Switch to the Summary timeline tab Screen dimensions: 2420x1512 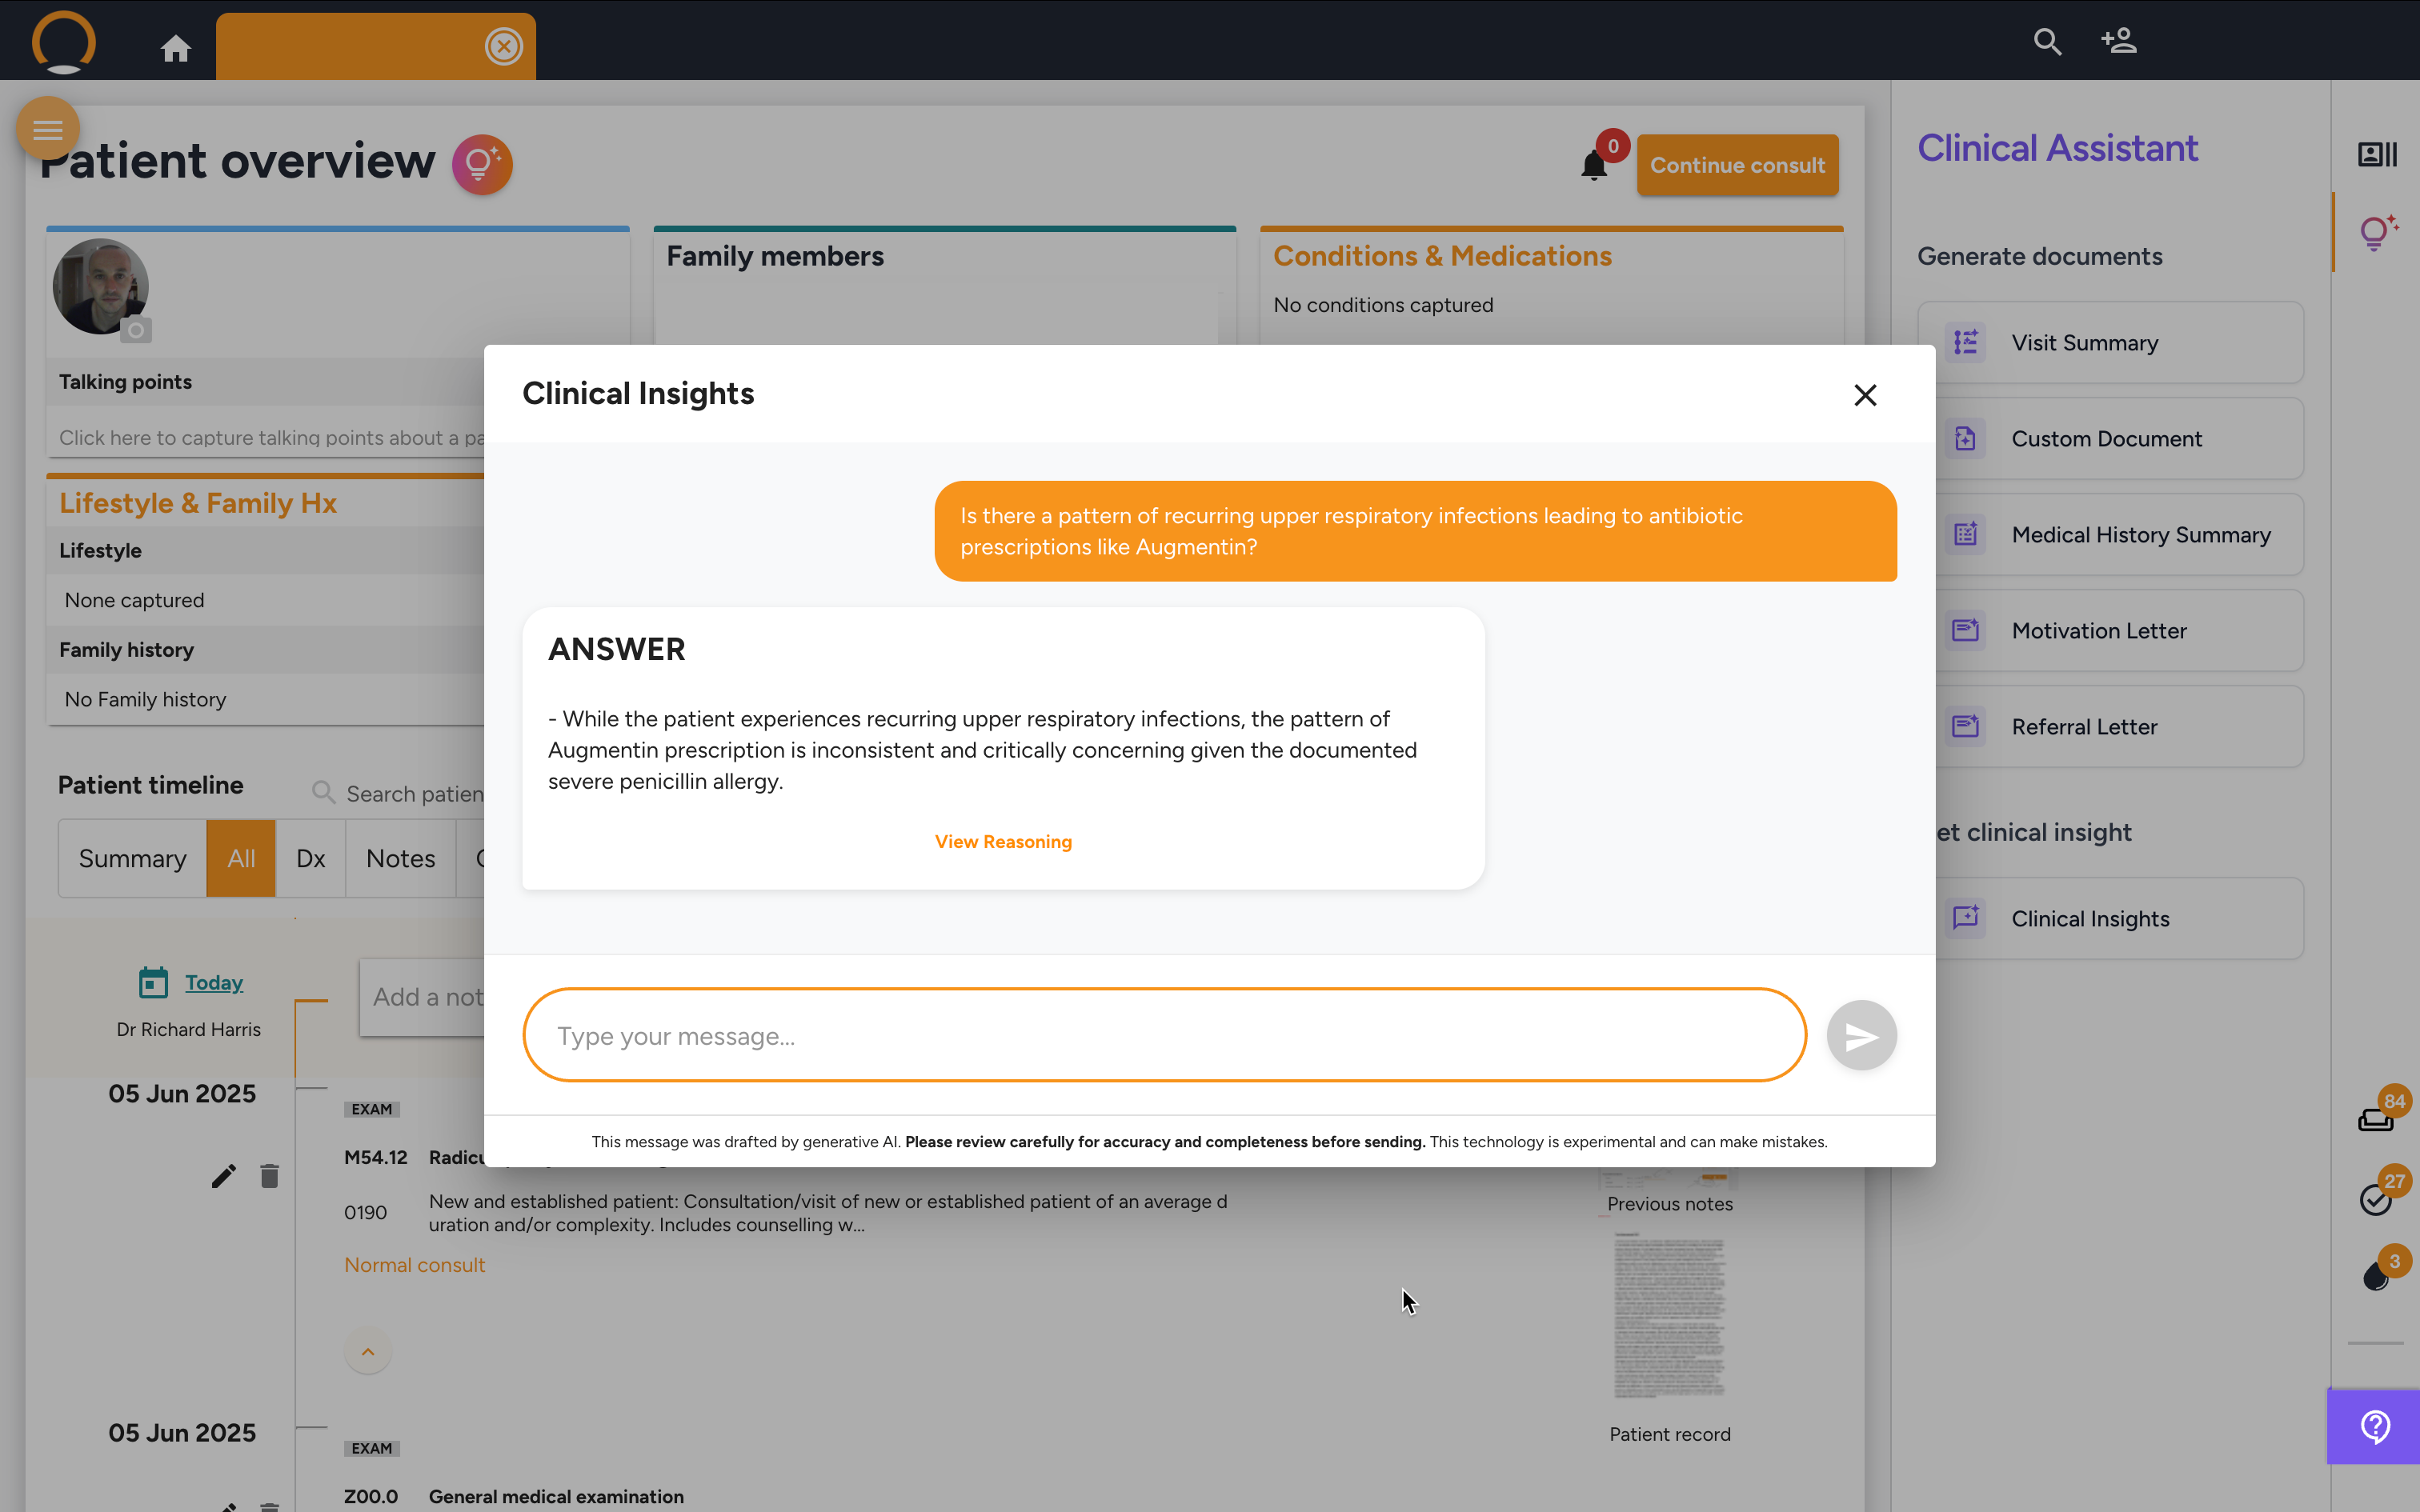132,859
